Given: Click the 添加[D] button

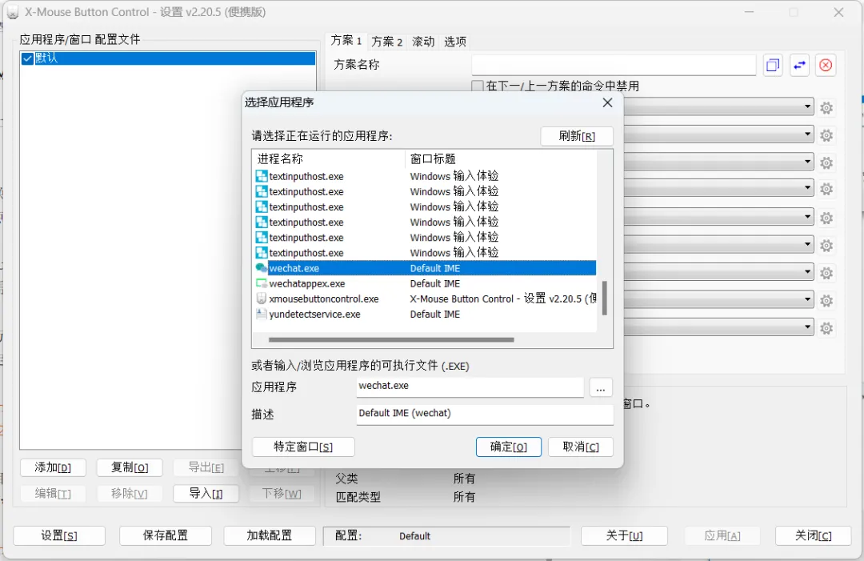Looking at the screenshot, I should pos(53,468).
